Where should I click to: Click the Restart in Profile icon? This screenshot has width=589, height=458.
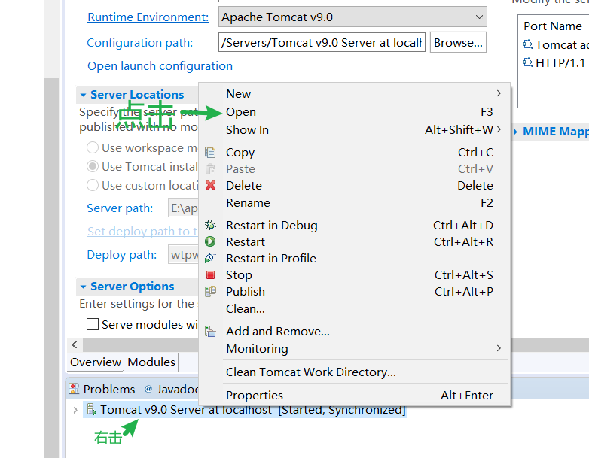(x=211, y=258)
